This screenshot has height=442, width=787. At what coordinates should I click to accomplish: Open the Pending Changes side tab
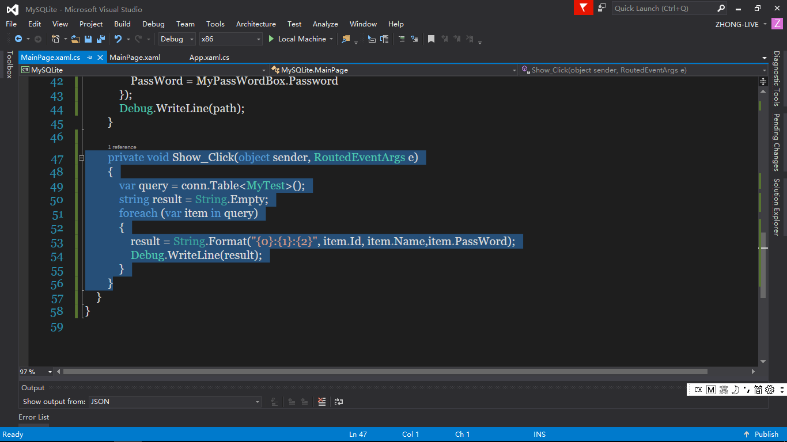[777, 143]
